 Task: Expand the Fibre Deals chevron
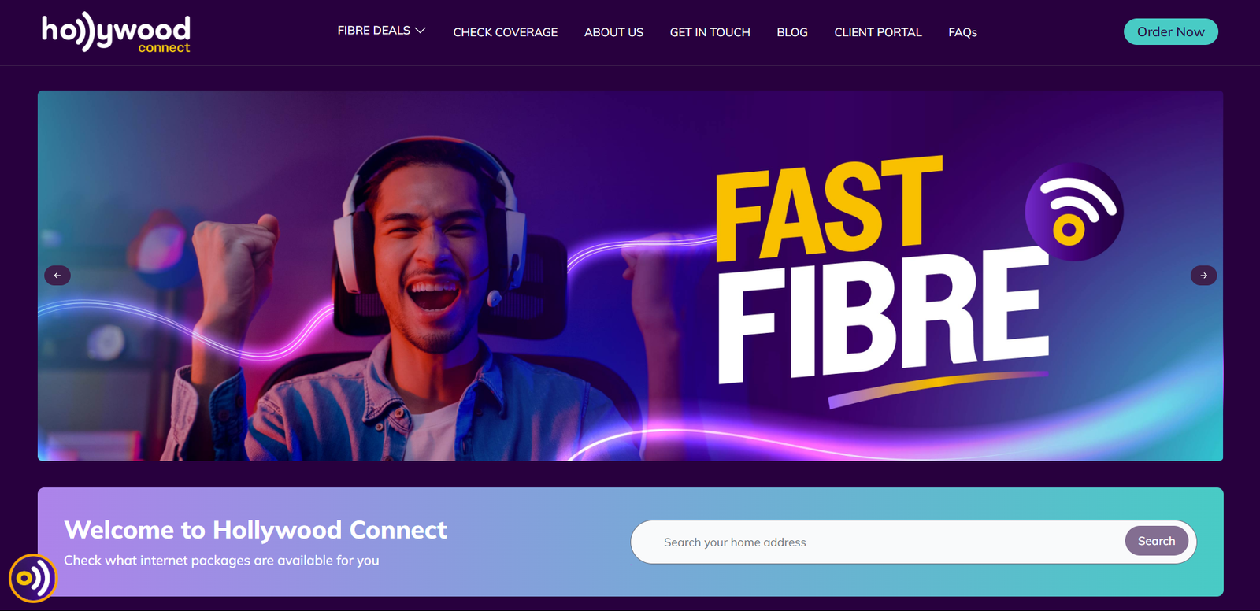421,31
